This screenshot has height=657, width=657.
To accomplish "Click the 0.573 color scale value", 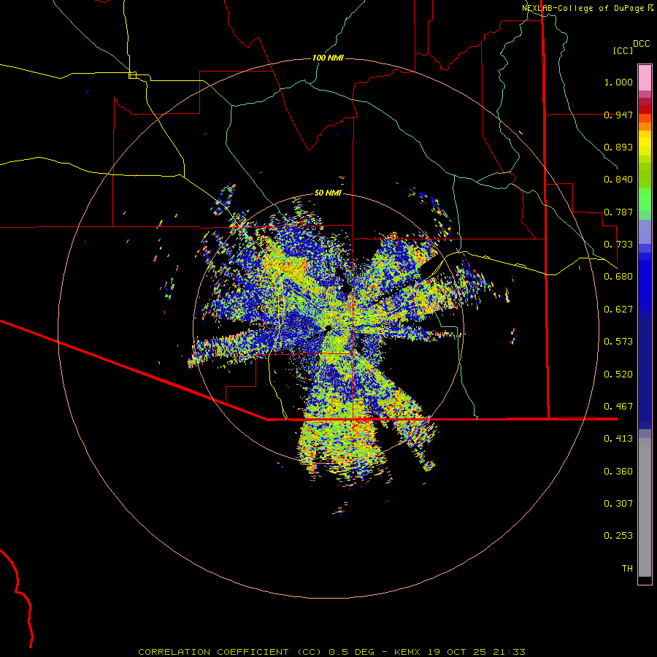I will click(x=618, y=342).
